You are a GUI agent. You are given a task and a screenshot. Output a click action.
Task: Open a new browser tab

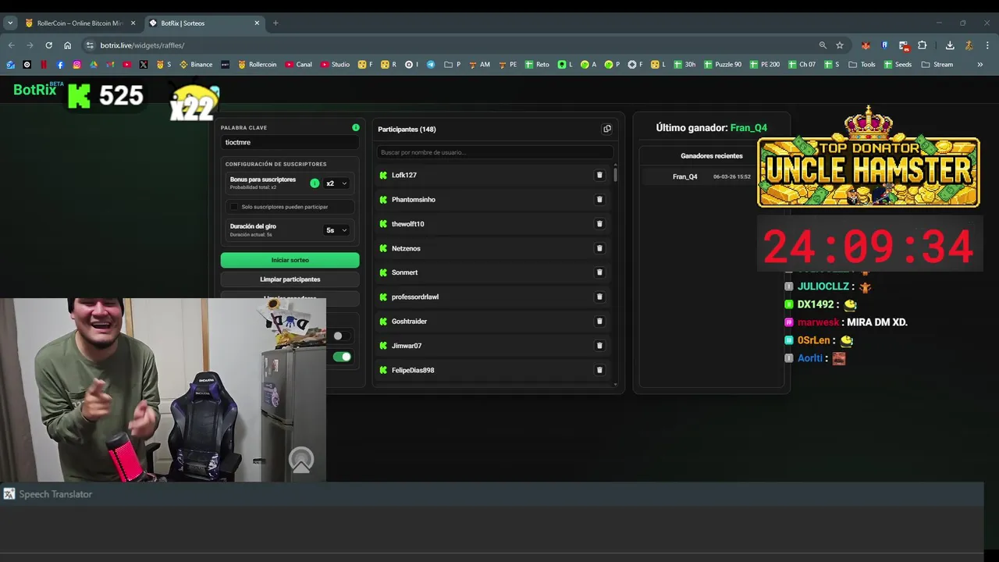tap(276, 23)
